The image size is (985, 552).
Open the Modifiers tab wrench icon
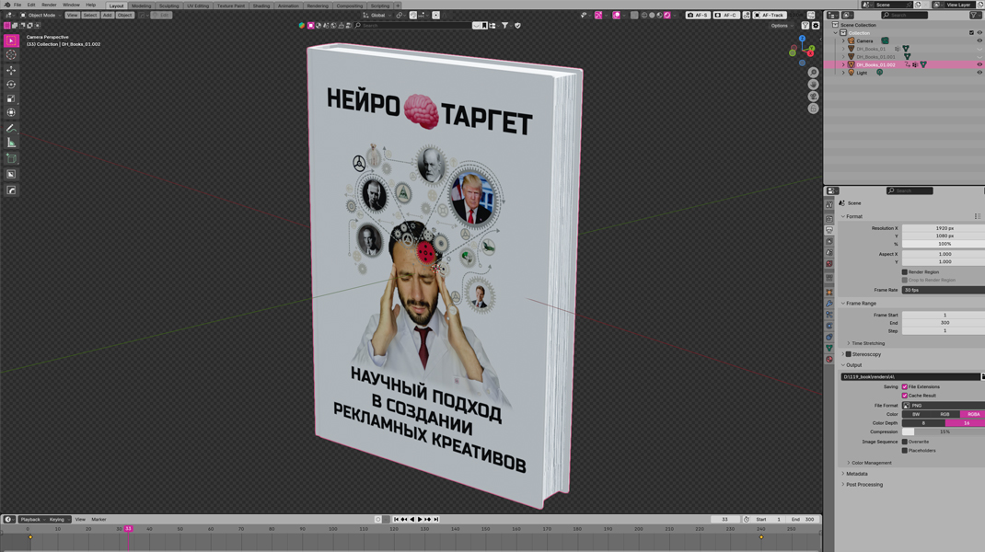tap(829, 304)
